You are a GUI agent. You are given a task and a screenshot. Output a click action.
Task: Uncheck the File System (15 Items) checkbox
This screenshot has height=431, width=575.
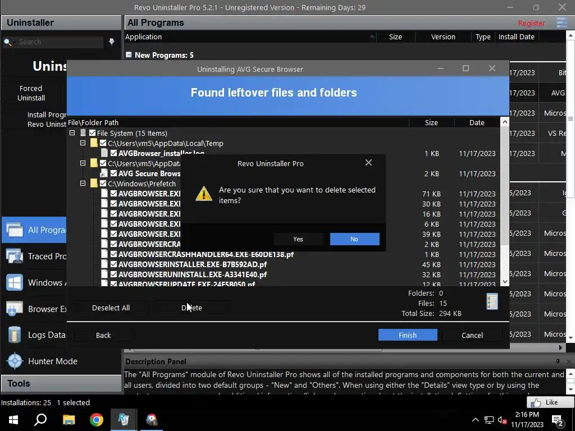(93, 133)
